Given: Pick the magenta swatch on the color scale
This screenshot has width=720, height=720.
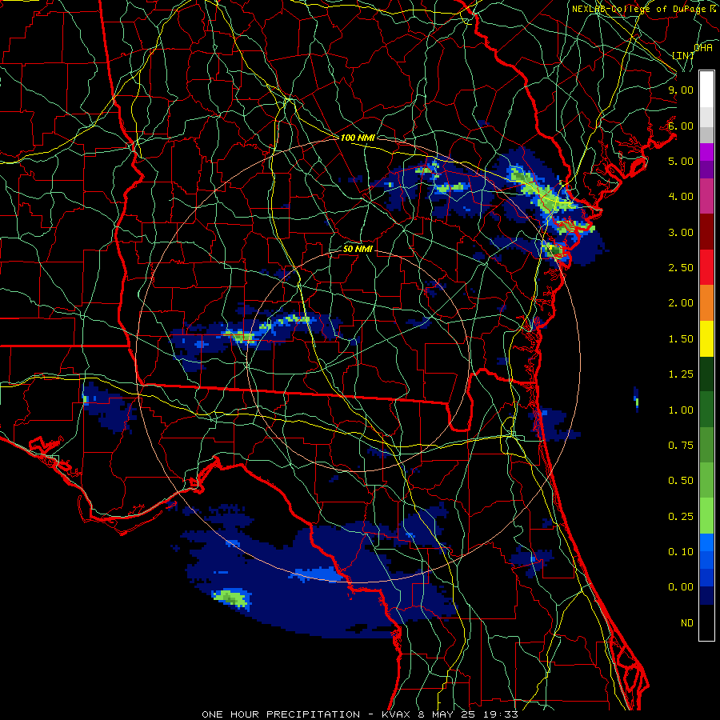Looking at the screenshot, I should point(706,152).
